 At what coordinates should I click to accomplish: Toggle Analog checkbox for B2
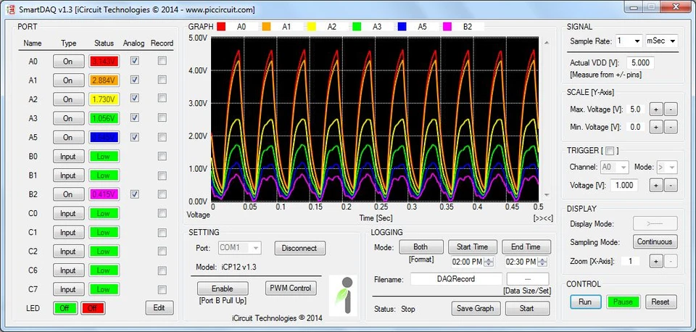tap(135, 194)
